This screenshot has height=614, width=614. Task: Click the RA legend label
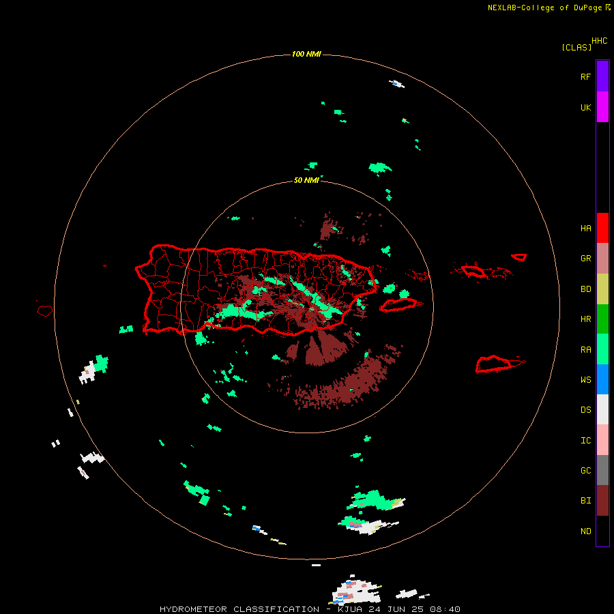pyautogui.click(x=585, y=350)
